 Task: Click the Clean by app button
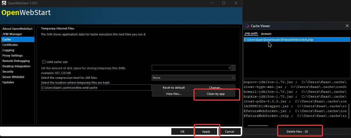coord(216,94)
